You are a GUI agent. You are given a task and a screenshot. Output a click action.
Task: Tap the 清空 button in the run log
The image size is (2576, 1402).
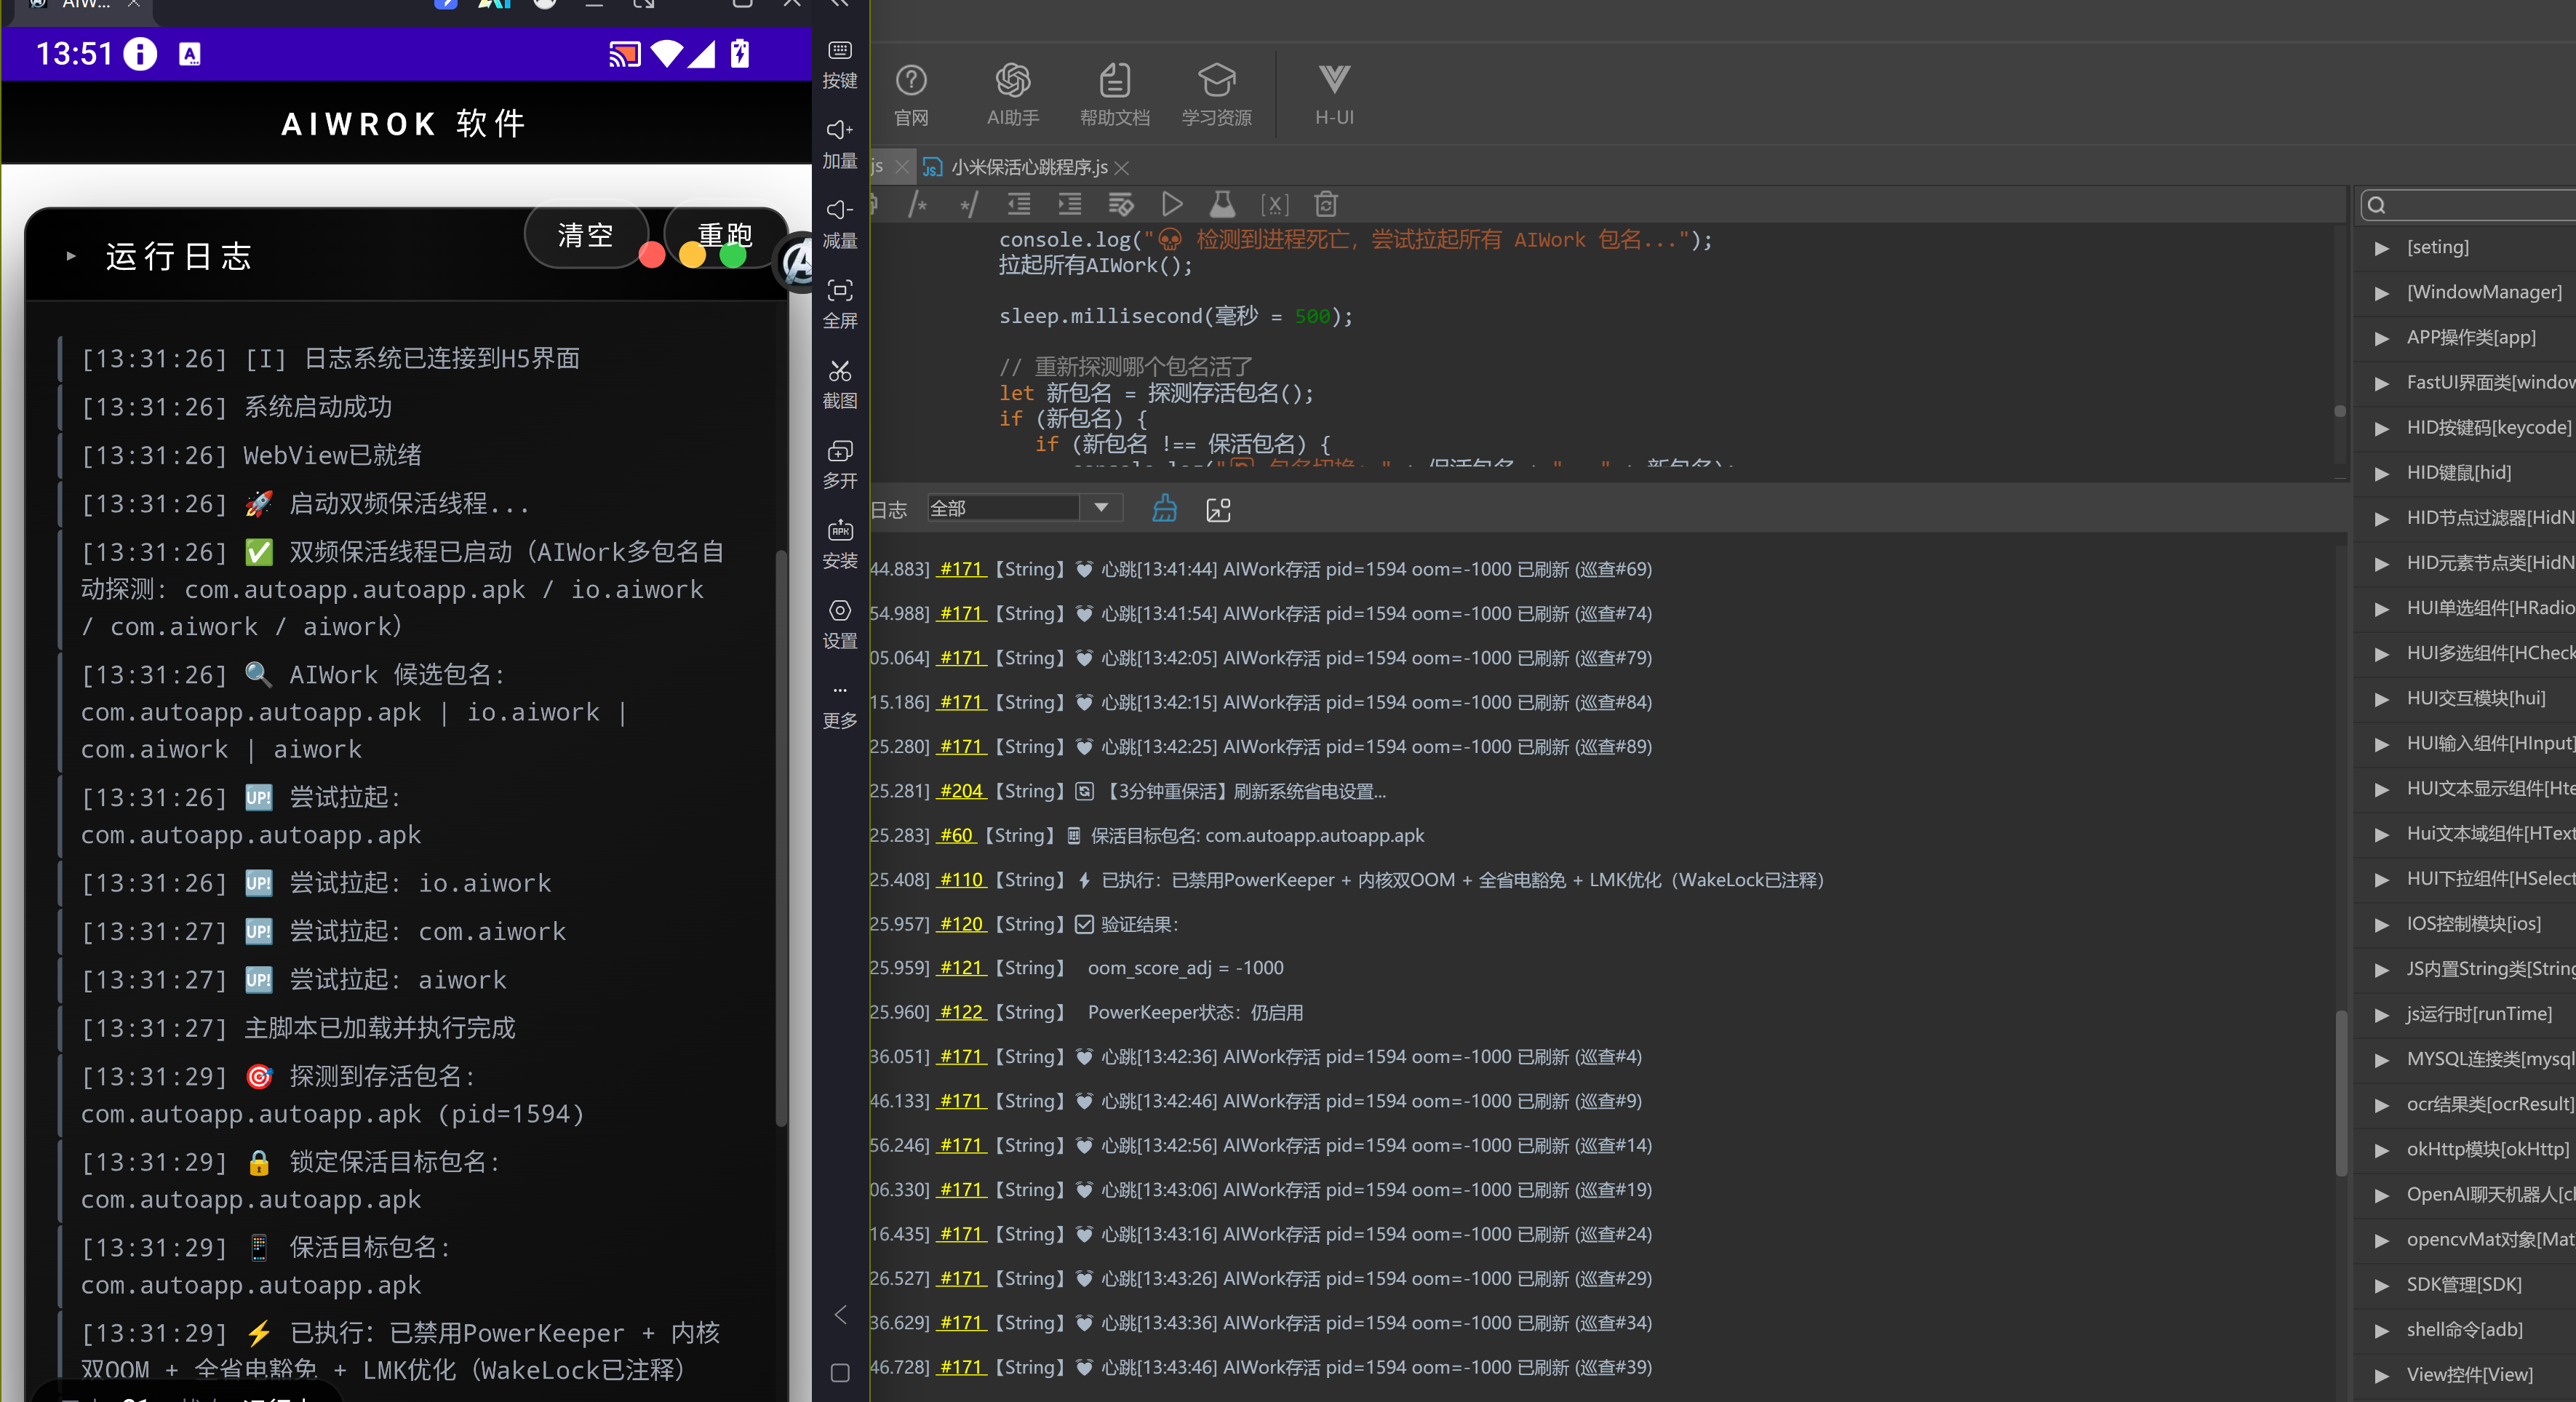[x=585, y=236]
